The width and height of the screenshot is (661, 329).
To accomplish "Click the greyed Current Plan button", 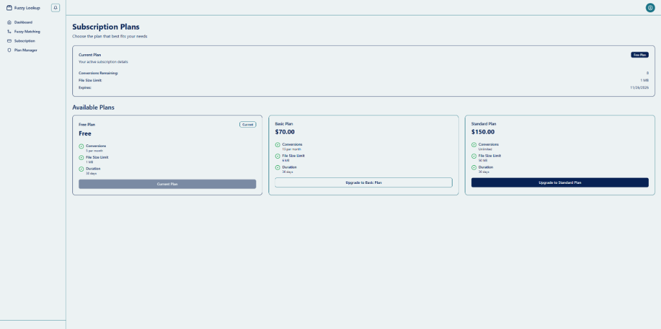I will 167,184.
